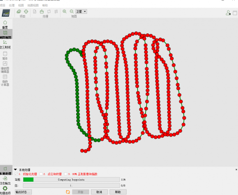Open the 日志输出 log output panel

pyautogui.click(x=5, y=180)
